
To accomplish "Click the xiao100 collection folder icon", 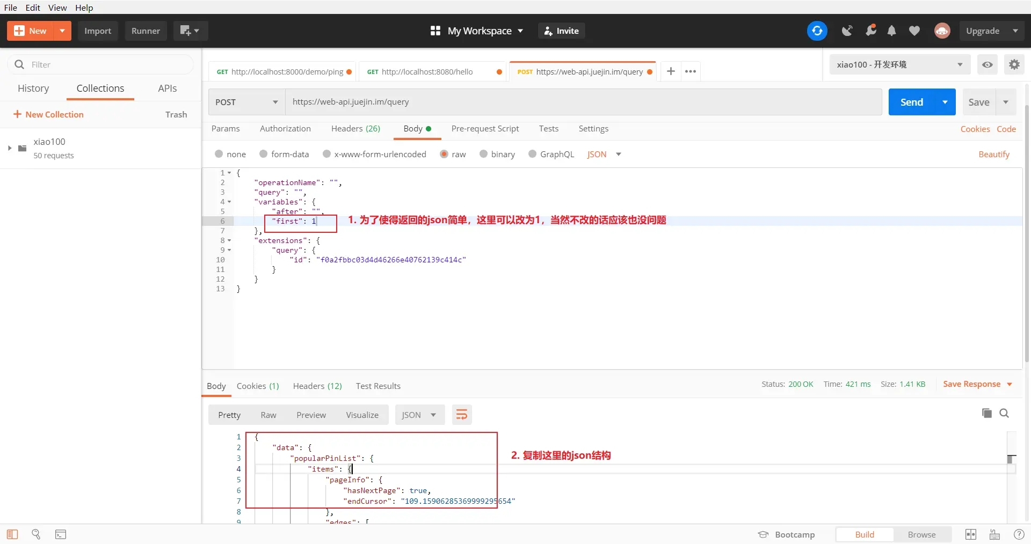I will click(x=23, y=148).
